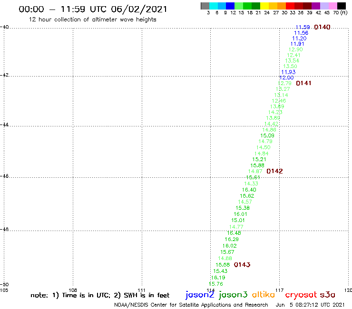Select the value 16.29

tap(232, 239)
